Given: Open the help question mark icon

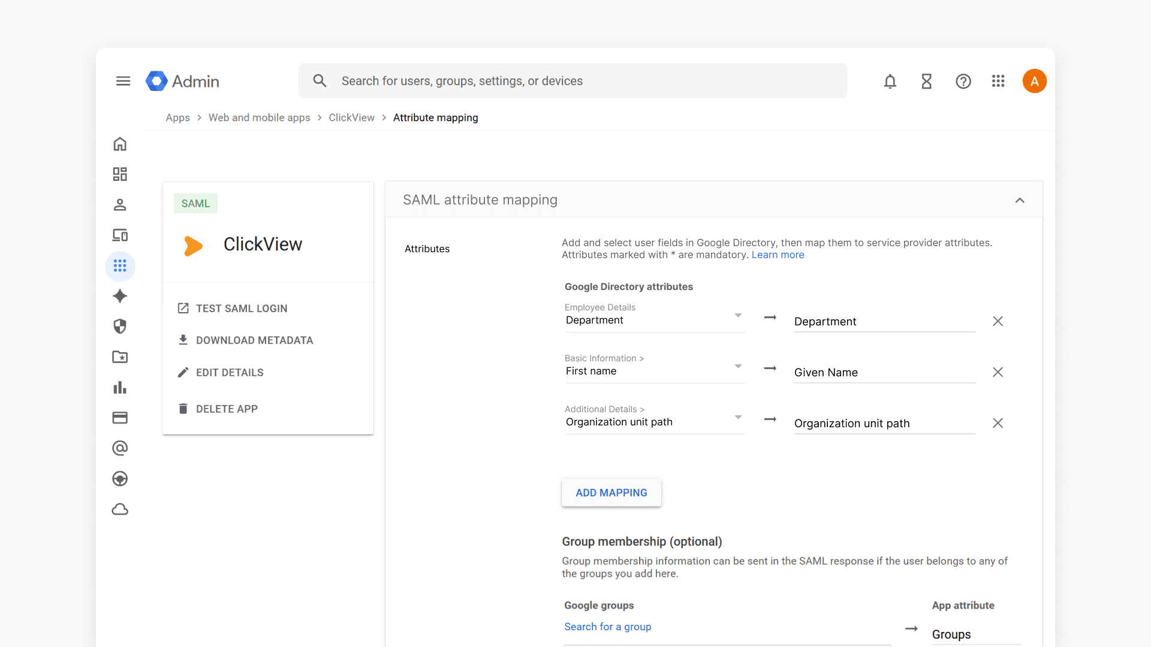Looking at the screenshot, I should (963, 81).
